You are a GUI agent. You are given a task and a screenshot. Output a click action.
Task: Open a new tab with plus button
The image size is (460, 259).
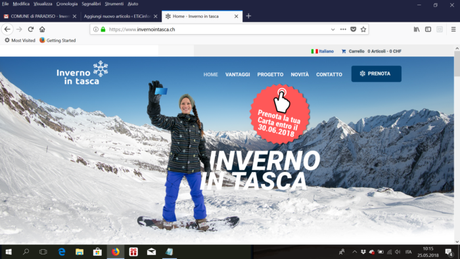[x=248, y=16]
